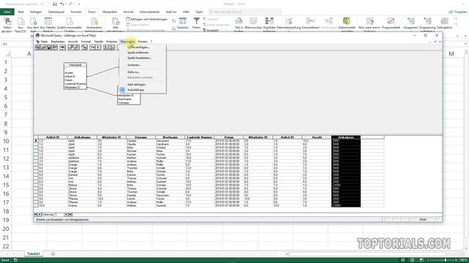469x263 pixels.
Task: Click Vorhandene Verbindungen in Excel ribbon
Action: click(x=95, y=24)
